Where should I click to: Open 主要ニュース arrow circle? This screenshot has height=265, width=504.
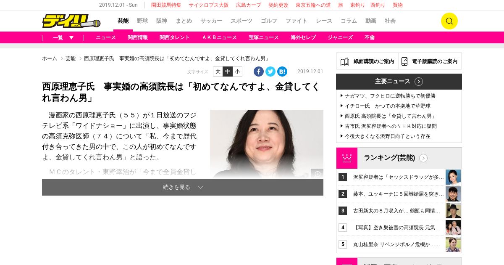(x=419, y=82)
